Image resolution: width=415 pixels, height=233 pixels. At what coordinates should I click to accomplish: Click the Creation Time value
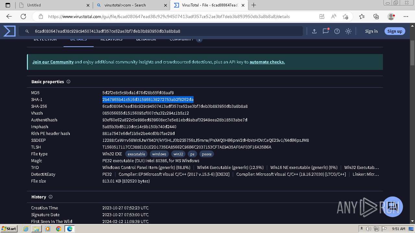tap(125, 208)
